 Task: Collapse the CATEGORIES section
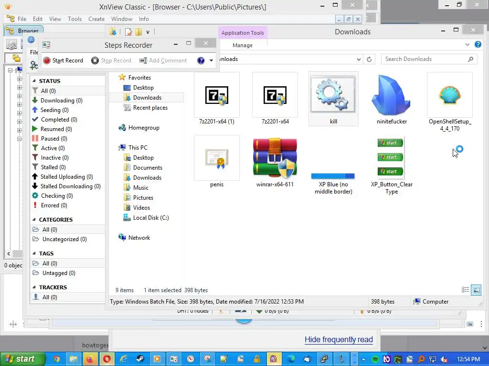pyautogui.click(x=34, y=219)
